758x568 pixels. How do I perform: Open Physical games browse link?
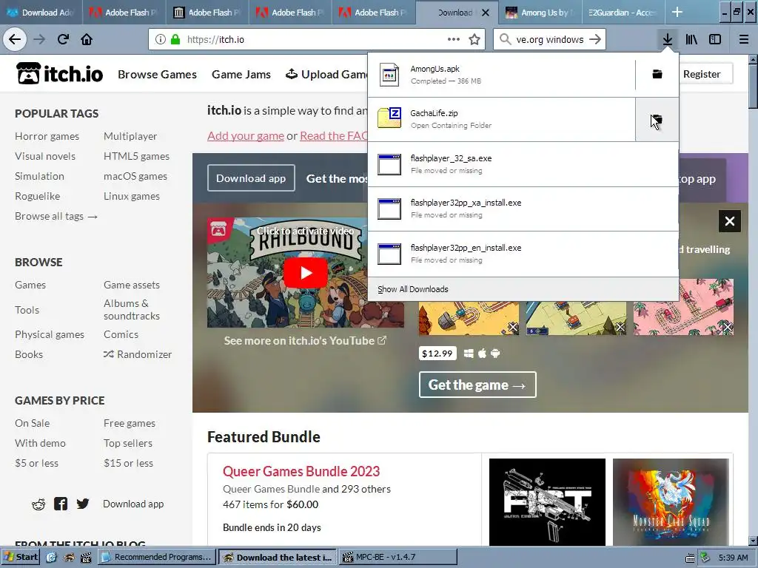pyautogui.click(x=50, y=334)
